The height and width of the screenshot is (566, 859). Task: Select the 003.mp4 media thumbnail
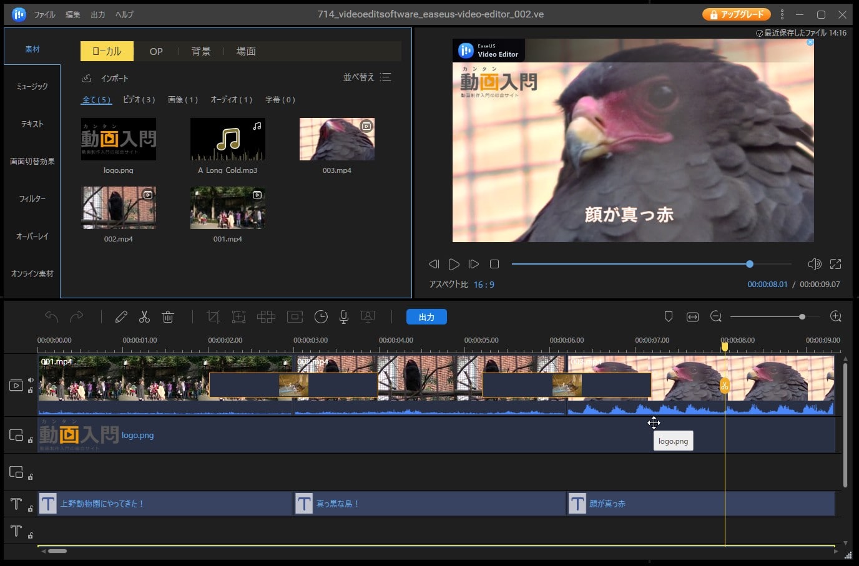337,139
